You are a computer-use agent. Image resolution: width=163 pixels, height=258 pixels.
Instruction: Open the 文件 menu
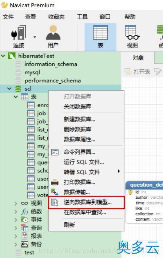click(x=8, y=17)
